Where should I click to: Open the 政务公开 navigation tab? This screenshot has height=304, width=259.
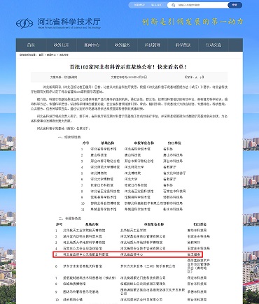[x=62, y=45]
